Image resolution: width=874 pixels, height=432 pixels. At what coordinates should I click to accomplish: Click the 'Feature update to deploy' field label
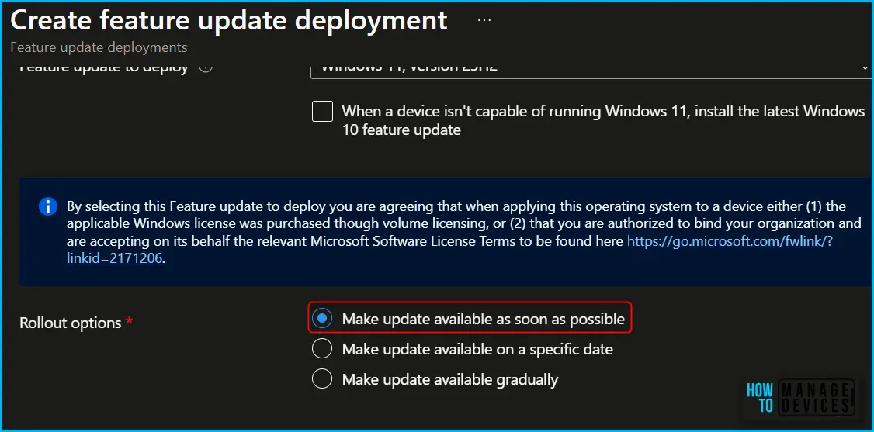104,67
